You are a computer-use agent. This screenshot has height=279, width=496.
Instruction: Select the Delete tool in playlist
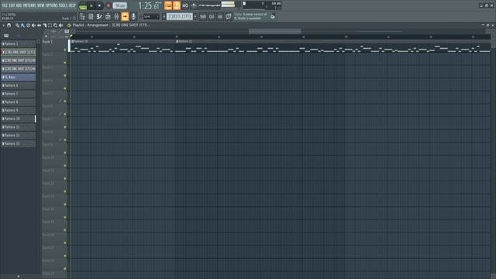(x=28, y=26)
